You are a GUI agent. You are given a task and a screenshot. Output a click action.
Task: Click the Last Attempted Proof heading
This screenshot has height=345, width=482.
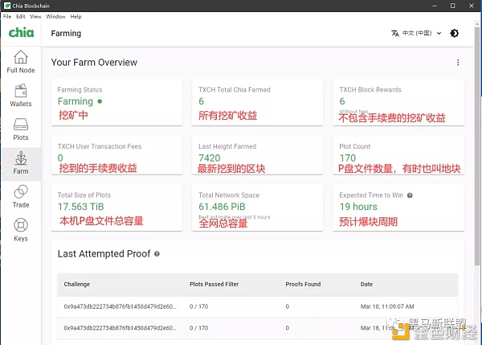point(104,254)
